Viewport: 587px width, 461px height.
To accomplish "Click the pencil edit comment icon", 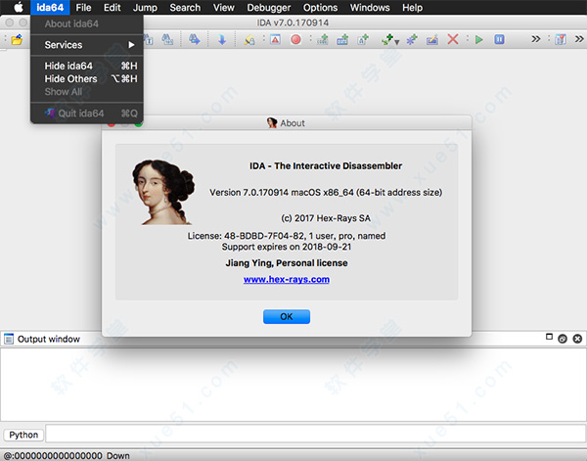I will coord(432,39).
